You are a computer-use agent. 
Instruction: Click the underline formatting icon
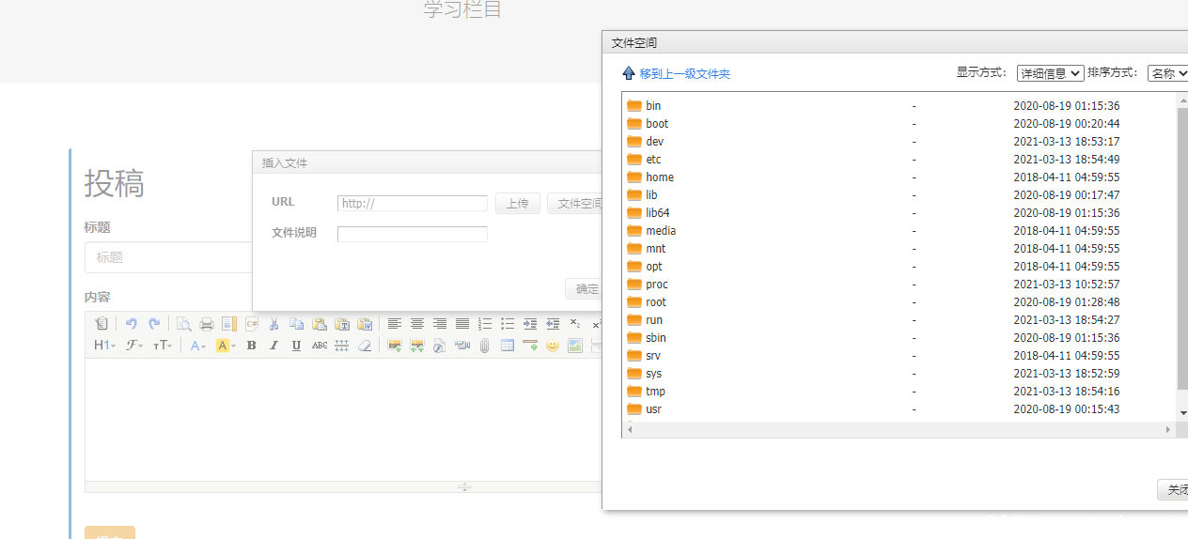[x=296, y=346]
